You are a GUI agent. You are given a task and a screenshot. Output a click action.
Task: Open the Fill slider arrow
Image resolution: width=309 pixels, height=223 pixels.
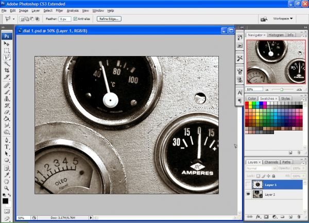tap(303, 176)
